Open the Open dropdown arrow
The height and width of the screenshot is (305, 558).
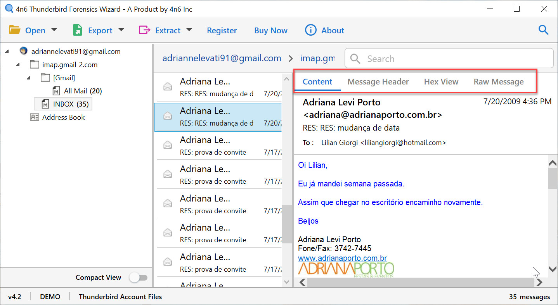(x=54, y=30)
